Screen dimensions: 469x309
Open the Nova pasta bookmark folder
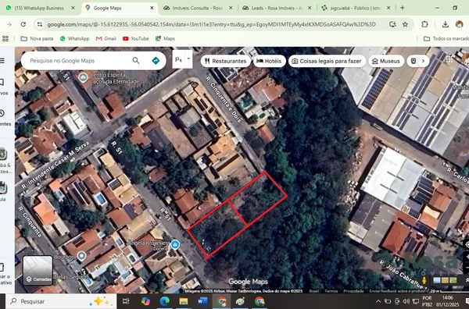point(37,38)
